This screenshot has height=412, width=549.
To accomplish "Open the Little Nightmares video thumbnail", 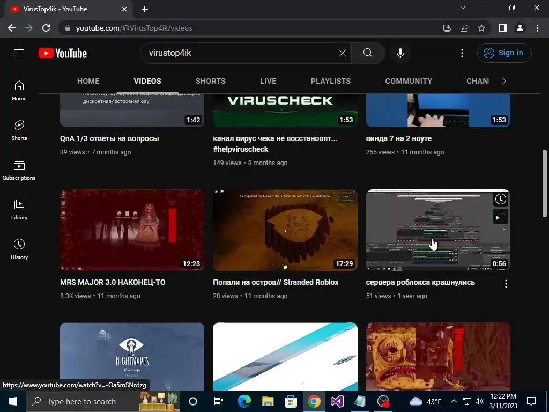I will point(132,356).
